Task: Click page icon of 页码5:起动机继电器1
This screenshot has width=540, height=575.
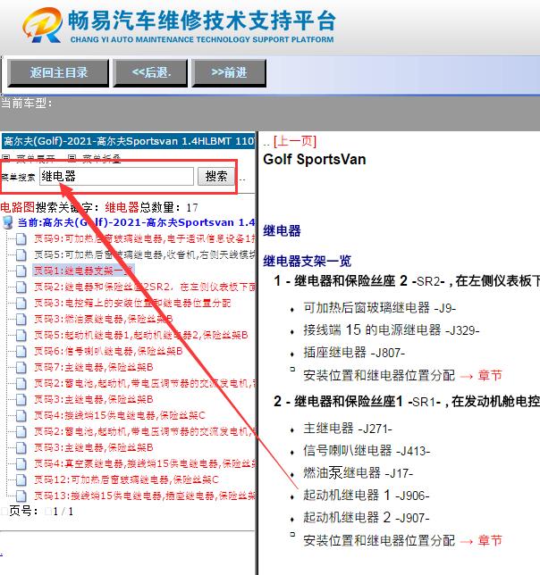Action: pyautogui.click(x=21, y=335)
